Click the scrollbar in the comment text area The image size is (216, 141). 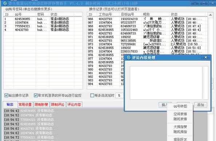click(x=205, y=82)
